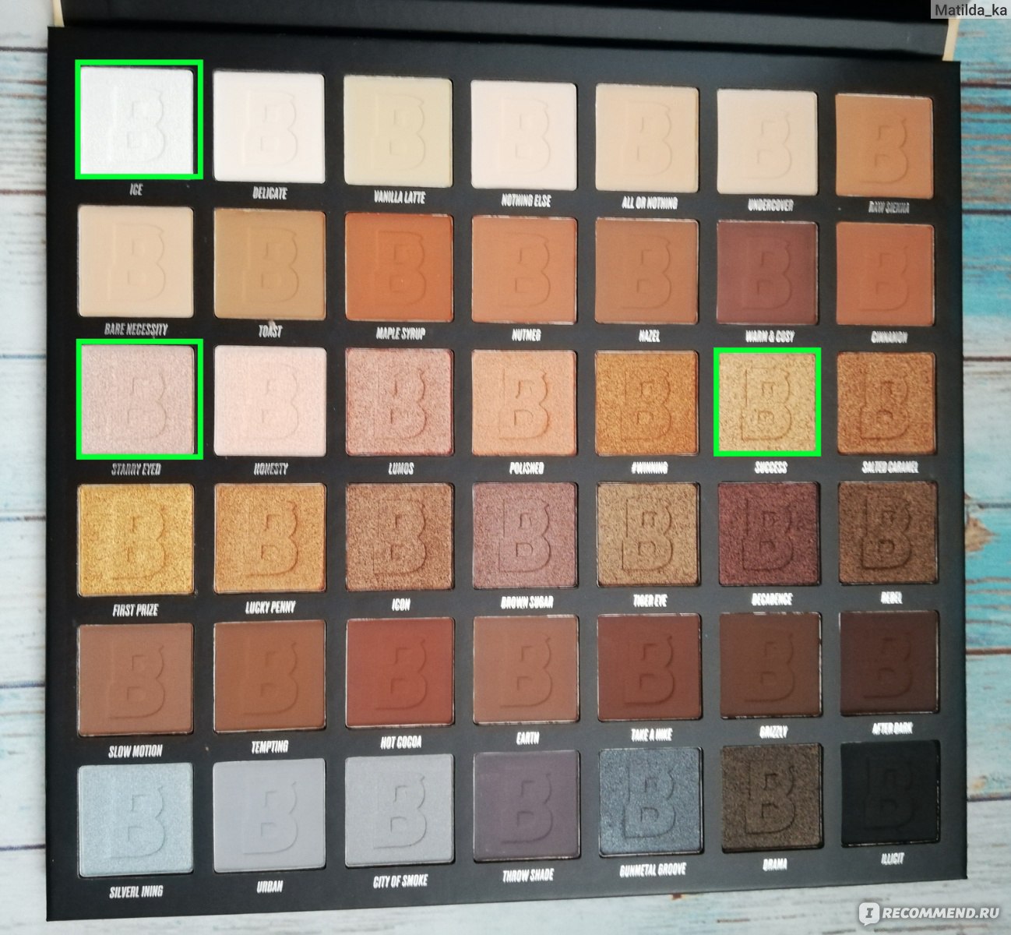Image resolution: width=1011 pixels, height=935 pixels.
Task: Pick the Delicate eyeshadow pan
Action: [269, 126]
